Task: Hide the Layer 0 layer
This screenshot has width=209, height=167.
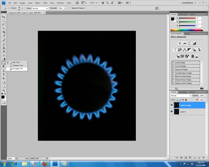Action: coord(171,112)
